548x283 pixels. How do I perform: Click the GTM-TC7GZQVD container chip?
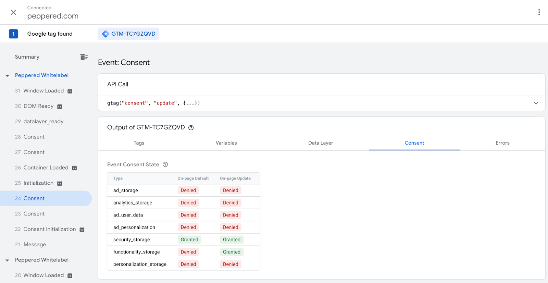pyautogui.click(x=128, y=34)
